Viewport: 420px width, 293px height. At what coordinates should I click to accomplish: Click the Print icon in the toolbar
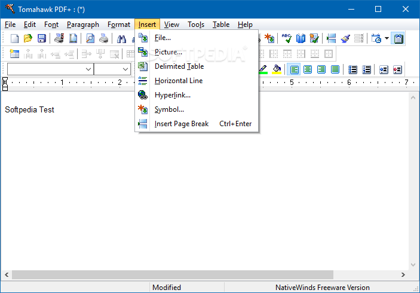104,39
